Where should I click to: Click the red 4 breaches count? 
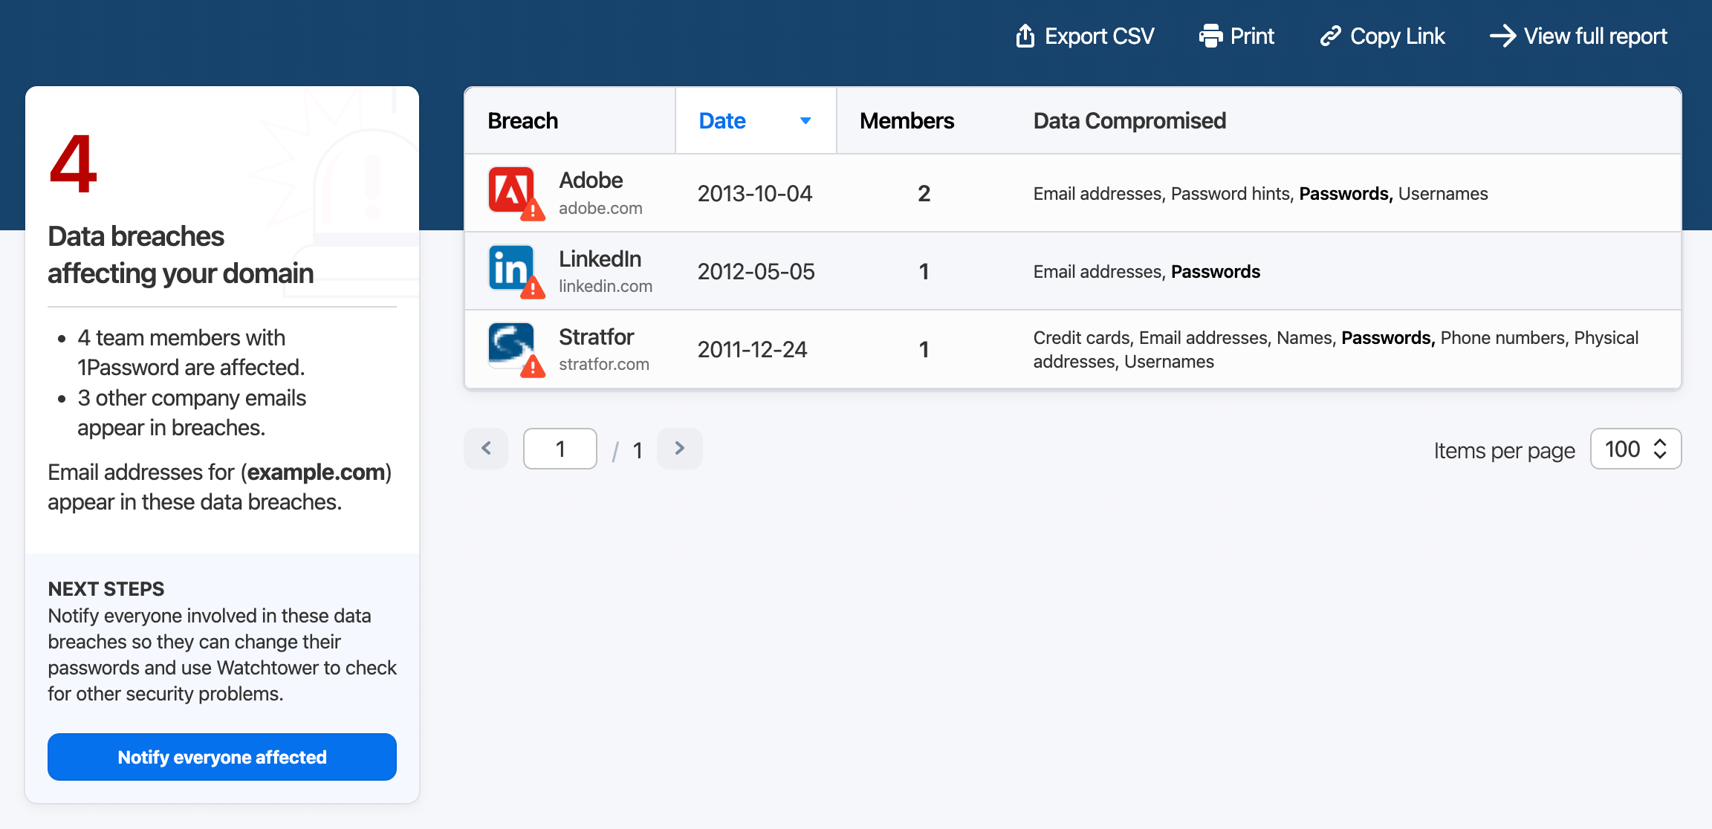click(73, 164)
